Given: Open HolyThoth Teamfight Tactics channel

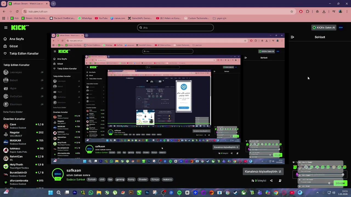Looking at the screenshot, I should 23,166.
